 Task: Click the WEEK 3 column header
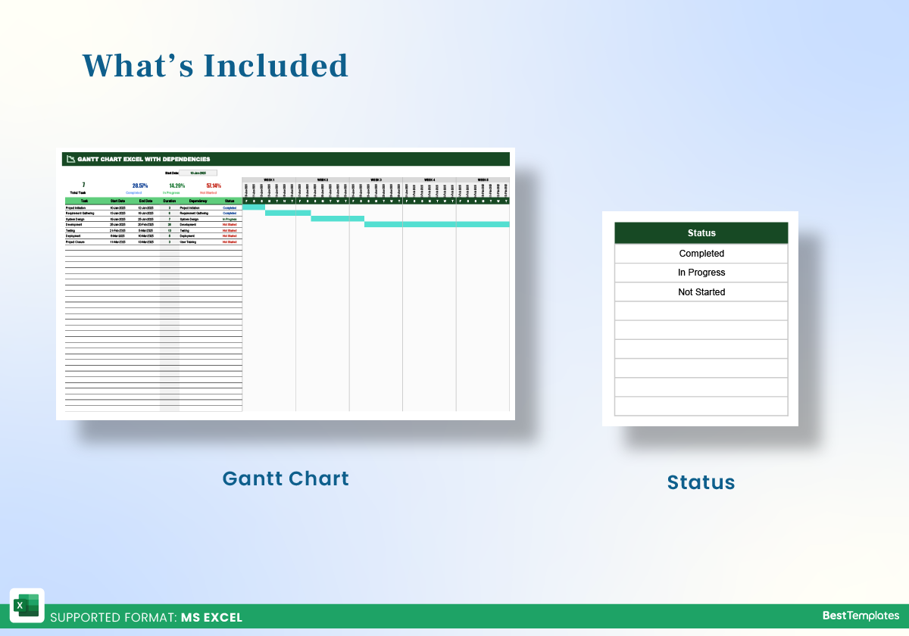tap(376, 179)
